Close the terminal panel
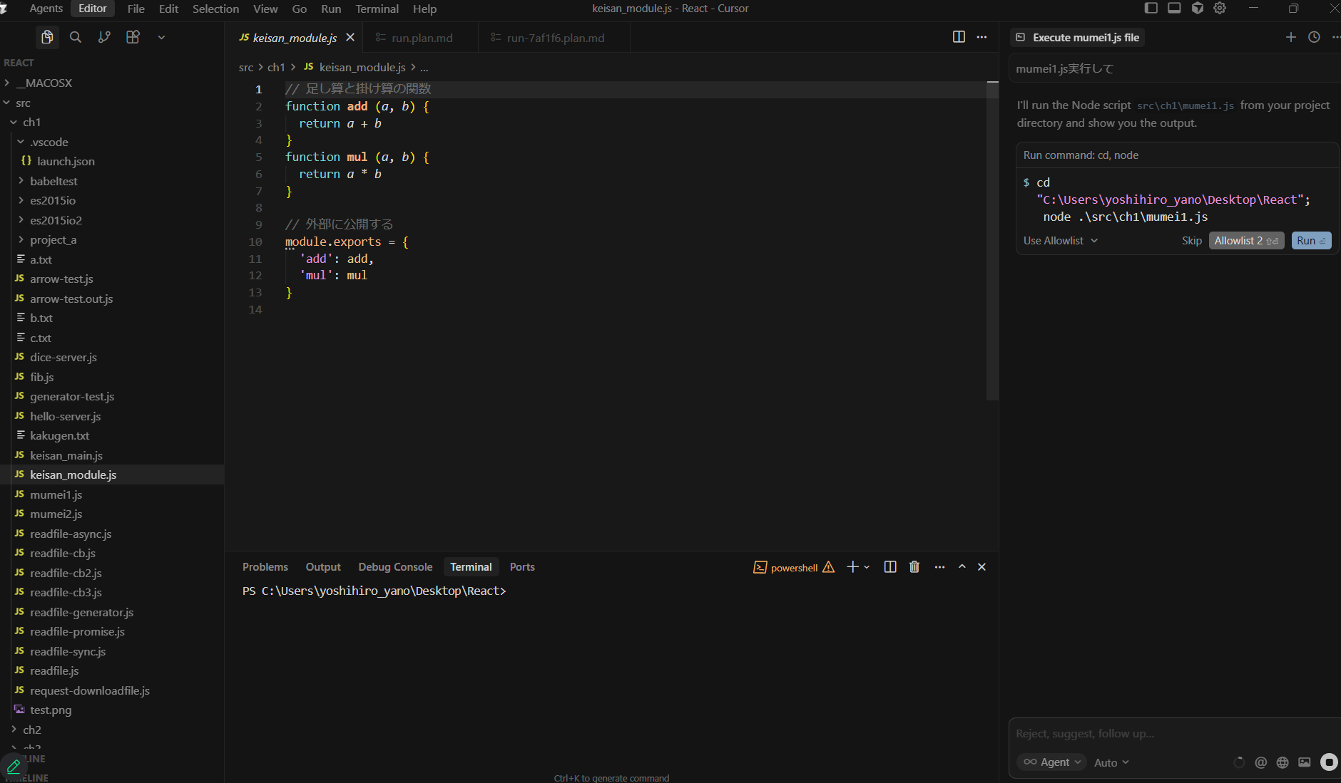 [x=981, y=567]
